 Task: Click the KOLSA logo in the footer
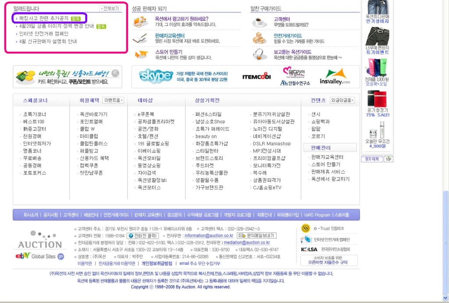coord(309,250)
